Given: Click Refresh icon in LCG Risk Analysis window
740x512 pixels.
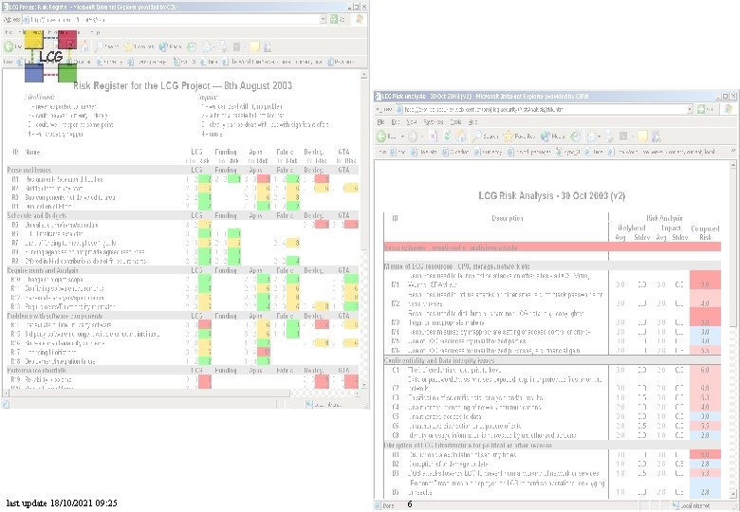Looking at the screenshot, I should click(x=447, y=137).
